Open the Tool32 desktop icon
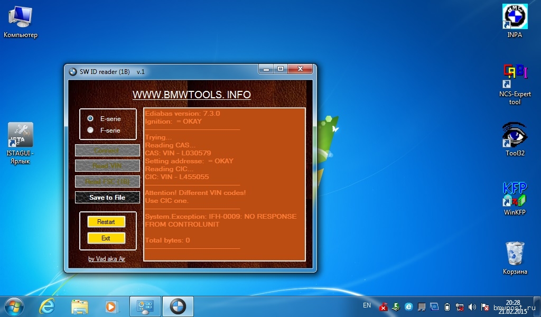This screenshot has height=317, width=541. (514, 135)
